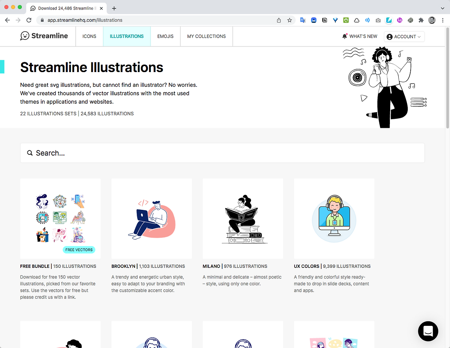Open the camera screenshot extension
Image resolution: width=450 pixels, height=348 pixels.
[x=378, y=20]
